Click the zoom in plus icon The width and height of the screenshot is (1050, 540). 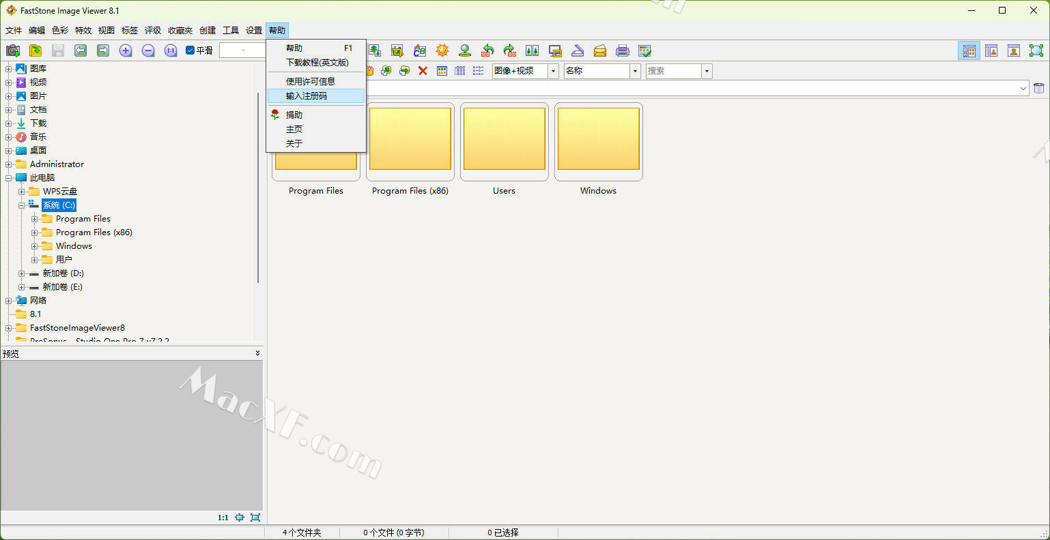126,50
